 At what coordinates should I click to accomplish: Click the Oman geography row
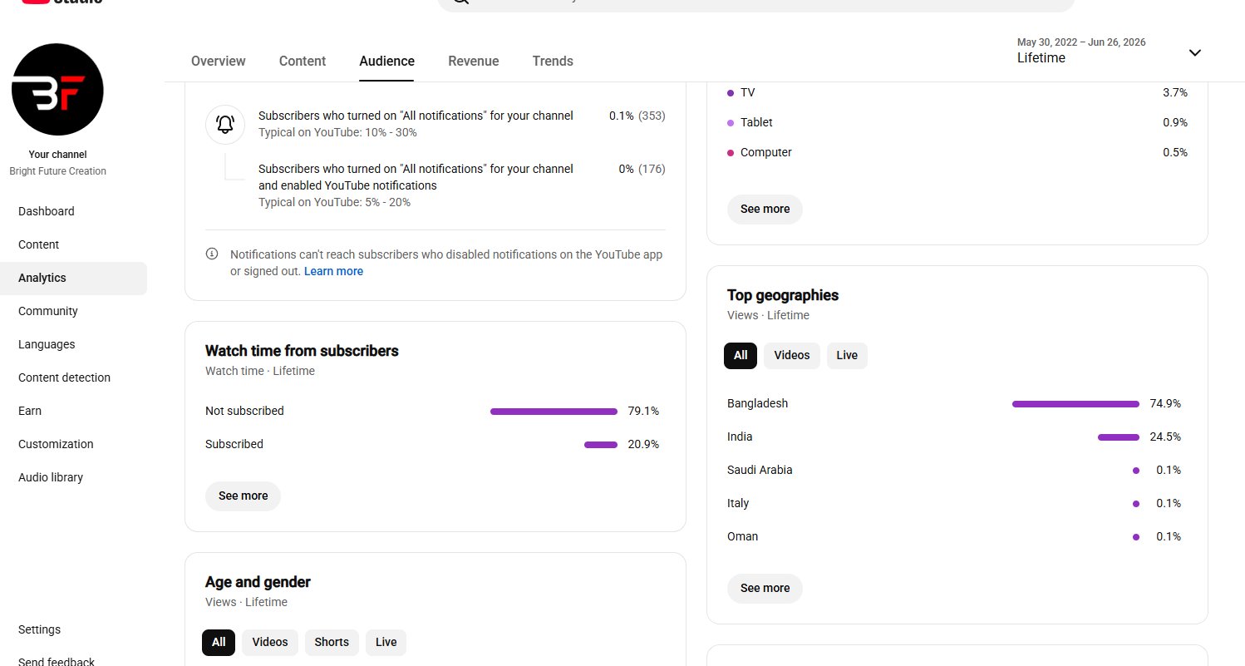954,536
